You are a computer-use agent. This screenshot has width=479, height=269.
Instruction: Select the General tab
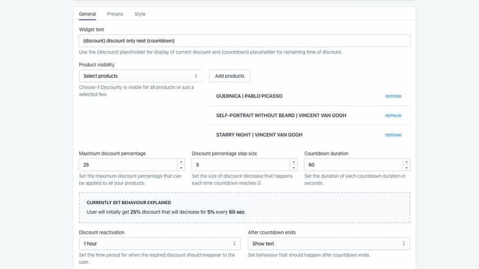pyautogui.click(x=87, y=14)
